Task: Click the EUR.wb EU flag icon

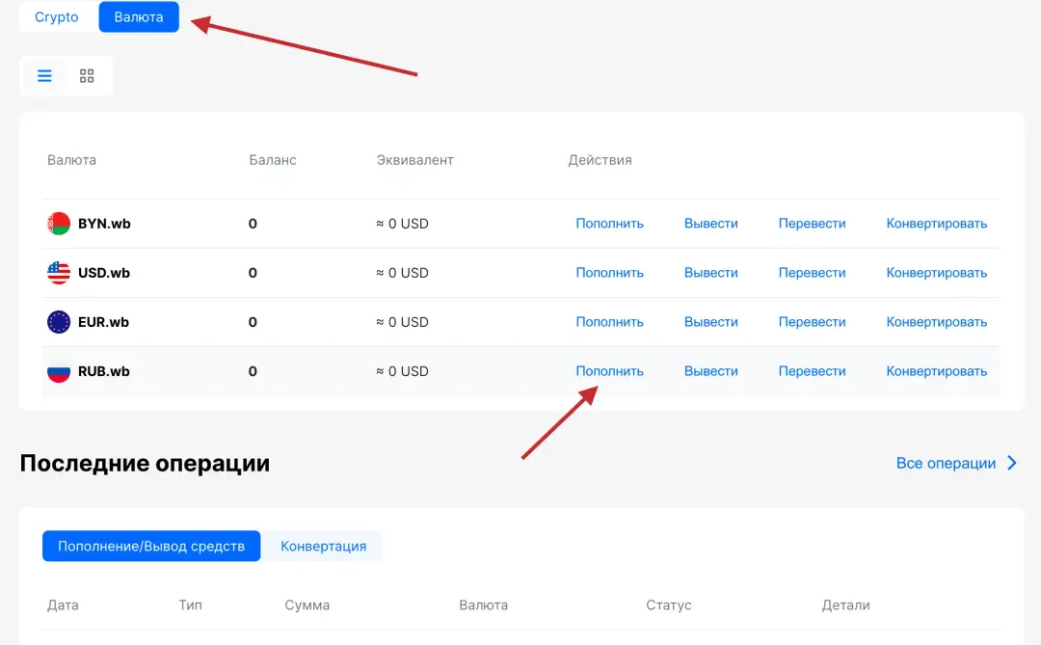Action: click(59, 322)
